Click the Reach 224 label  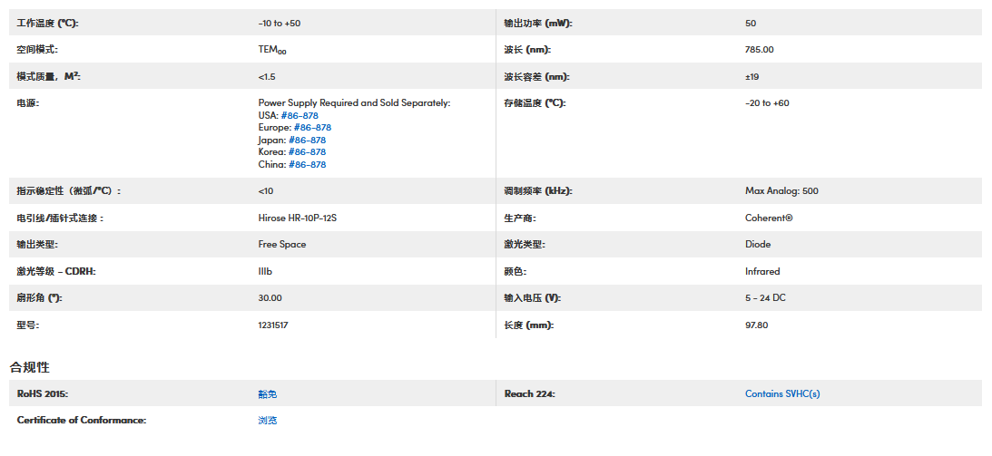click(x=529, y=393)
